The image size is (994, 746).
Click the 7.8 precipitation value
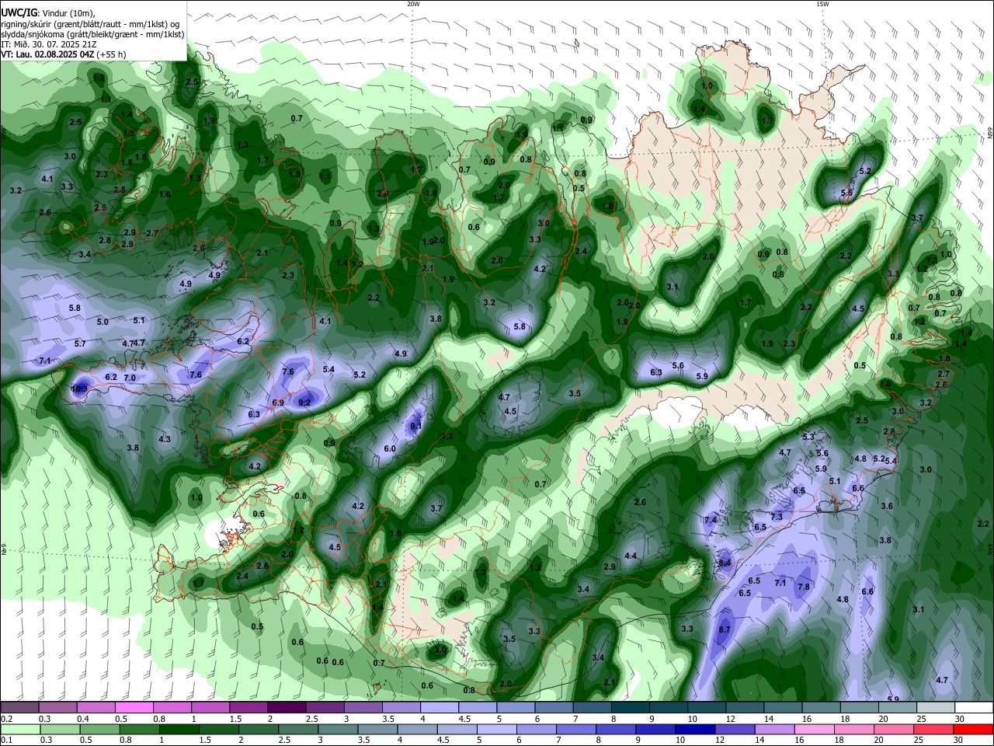point(804,587)
